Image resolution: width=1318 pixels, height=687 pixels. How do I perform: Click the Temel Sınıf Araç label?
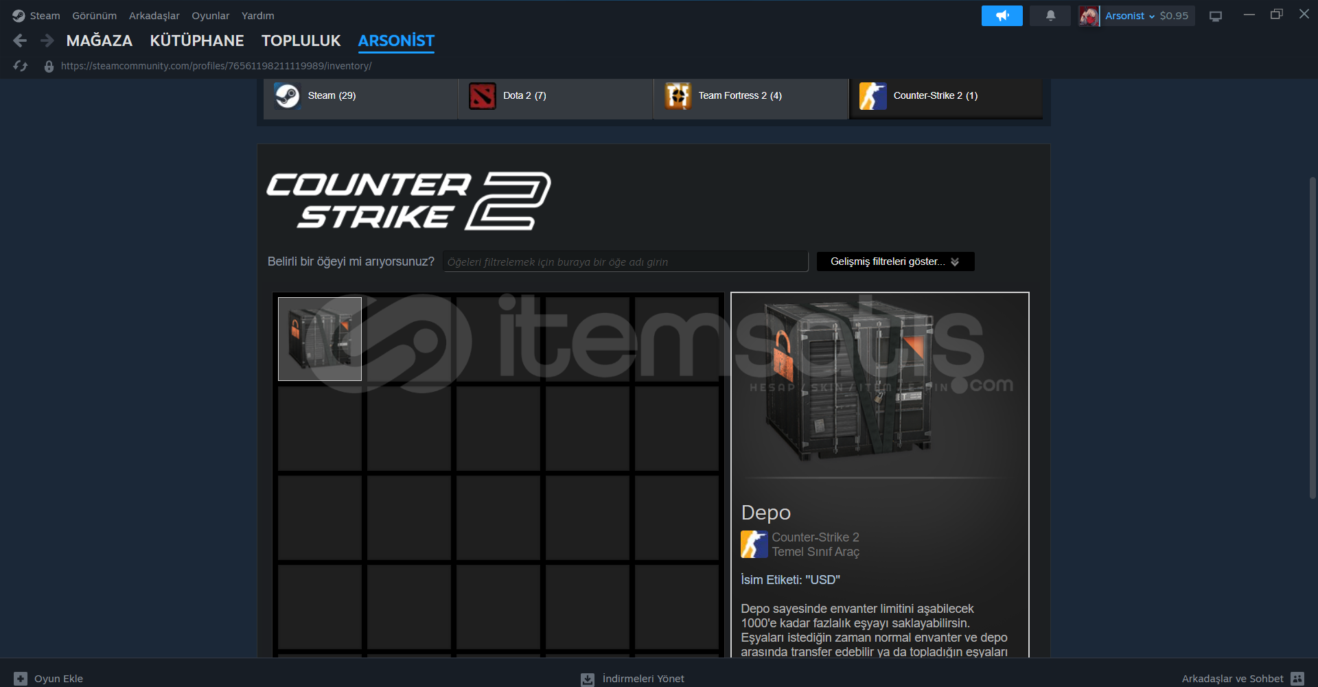pos(816,552)
